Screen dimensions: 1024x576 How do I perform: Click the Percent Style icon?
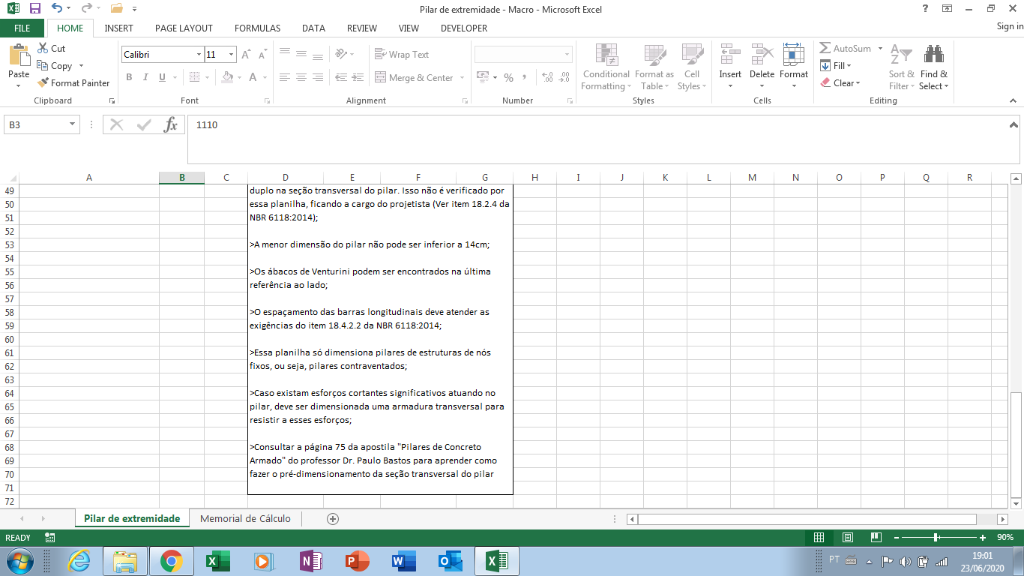pos(508,77)
